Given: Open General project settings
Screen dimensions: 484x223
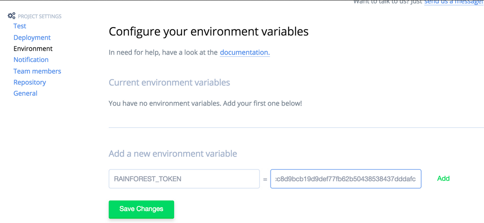Looking at the screenshot, I should coord(25,93).
